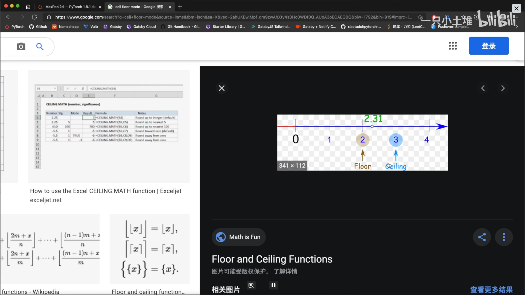Open the Floor and Ceiling number line image
525x295 pixels.
[x=362, y=143]
